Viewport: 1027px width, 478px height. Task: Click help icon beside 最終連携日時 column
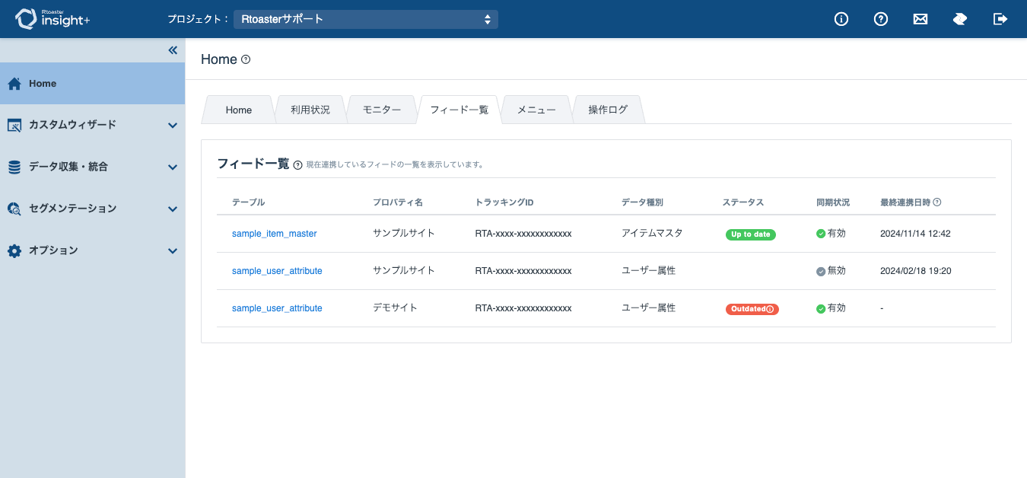click(937, 202)
